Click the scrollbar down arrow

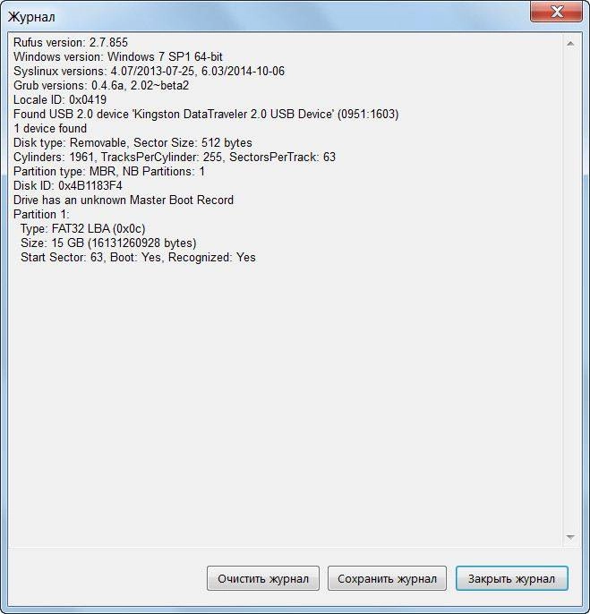570,537
